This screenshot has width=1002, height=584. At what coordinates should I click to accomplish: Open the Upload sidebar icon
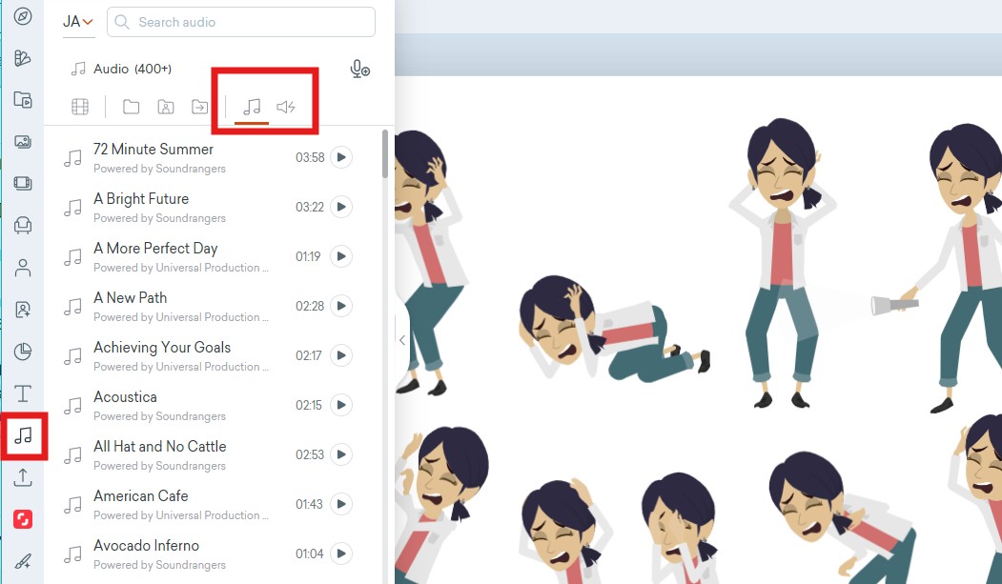point(23,477)
